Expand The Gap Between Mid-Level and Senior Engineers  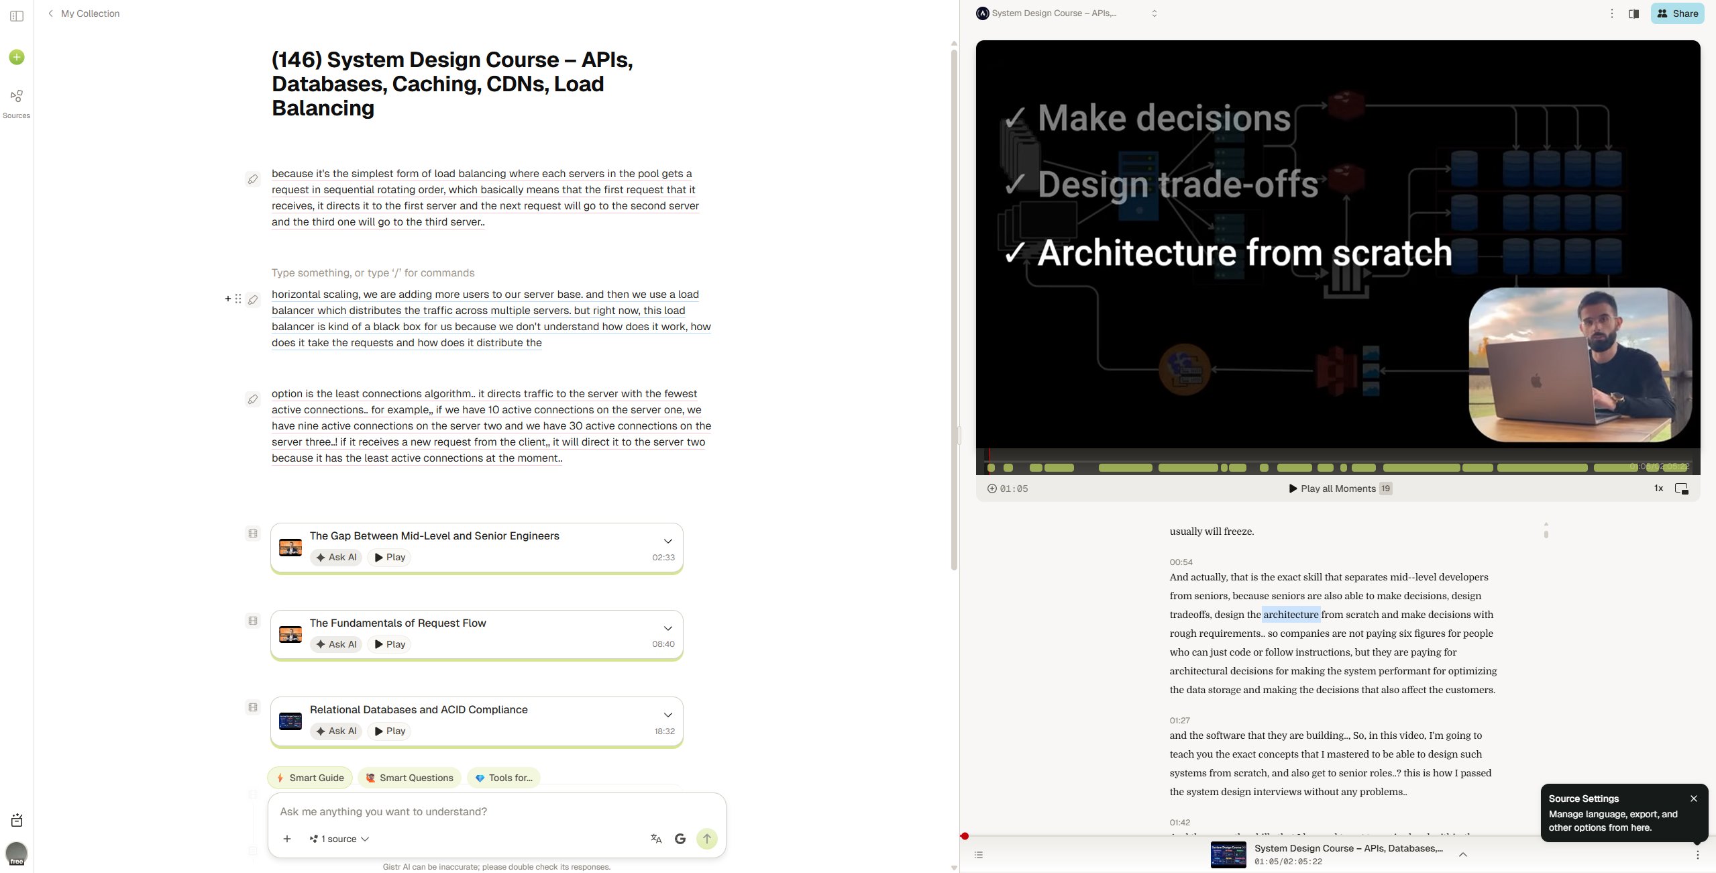pos(668,541)
